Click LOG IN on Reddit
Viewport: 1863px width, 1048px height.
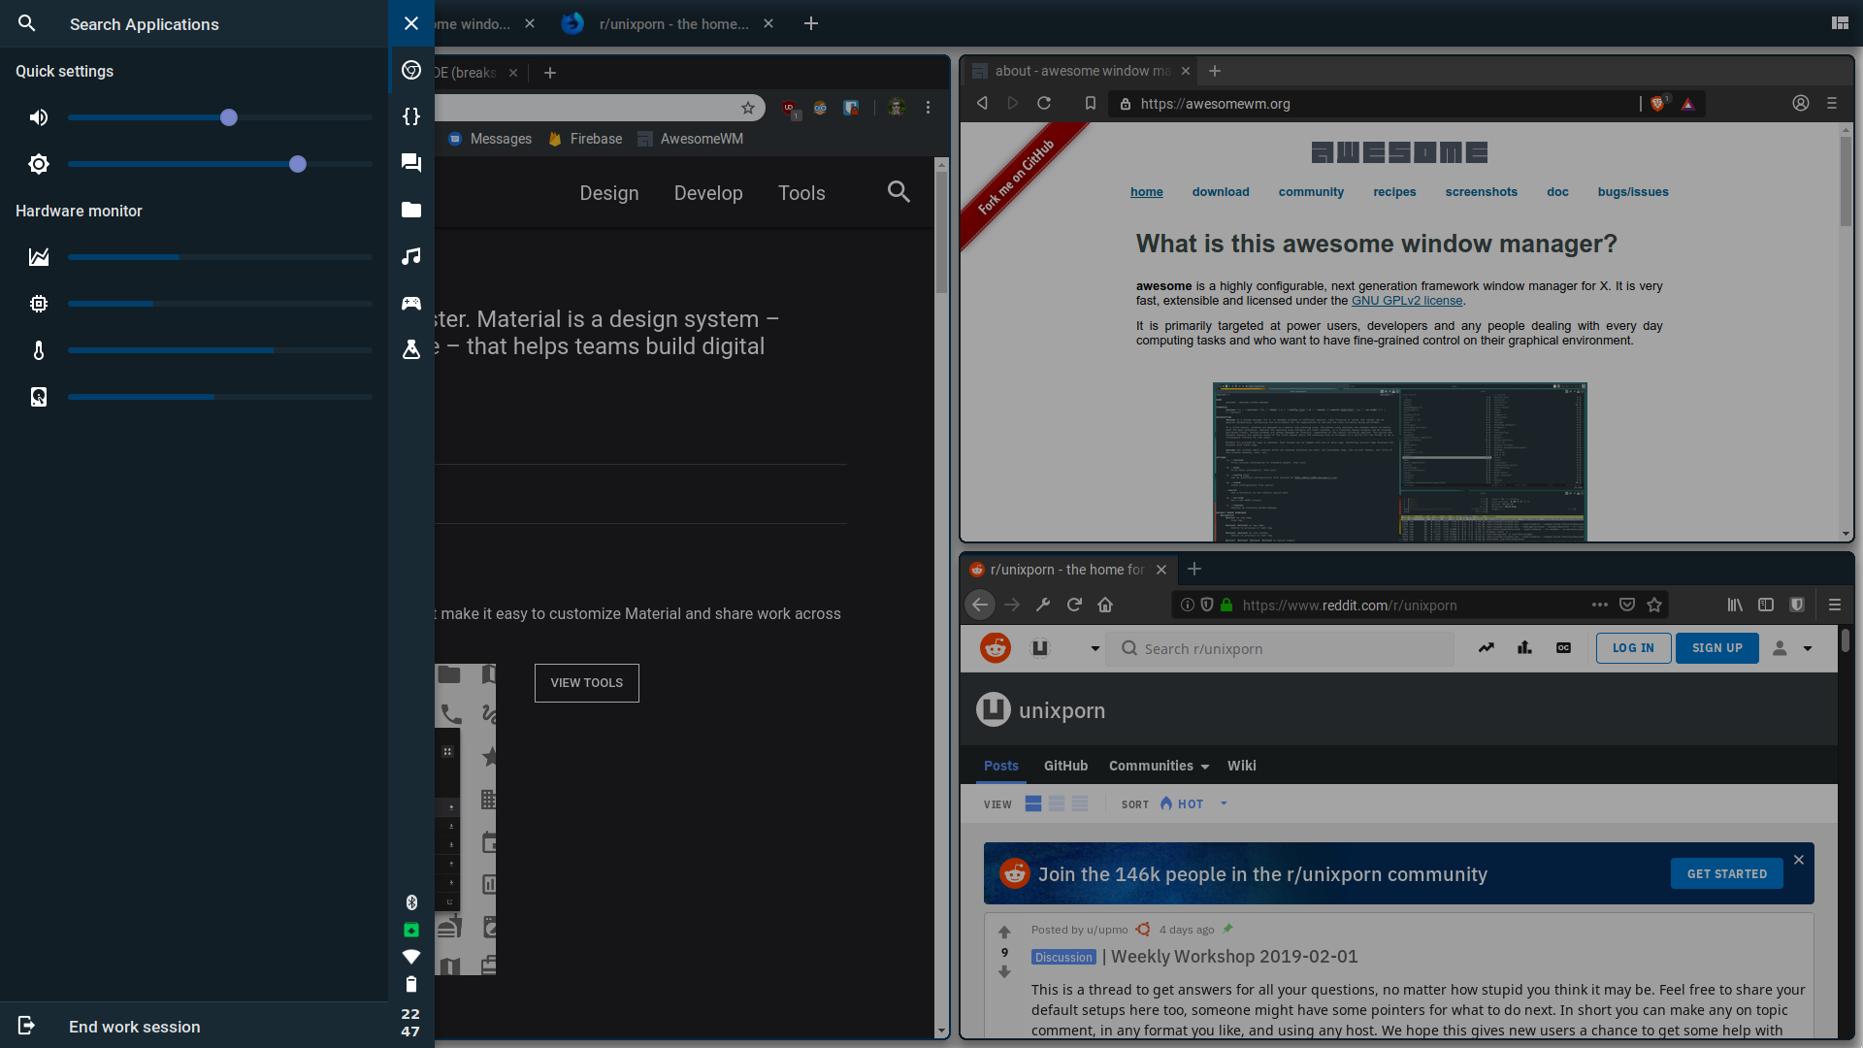1633,648
